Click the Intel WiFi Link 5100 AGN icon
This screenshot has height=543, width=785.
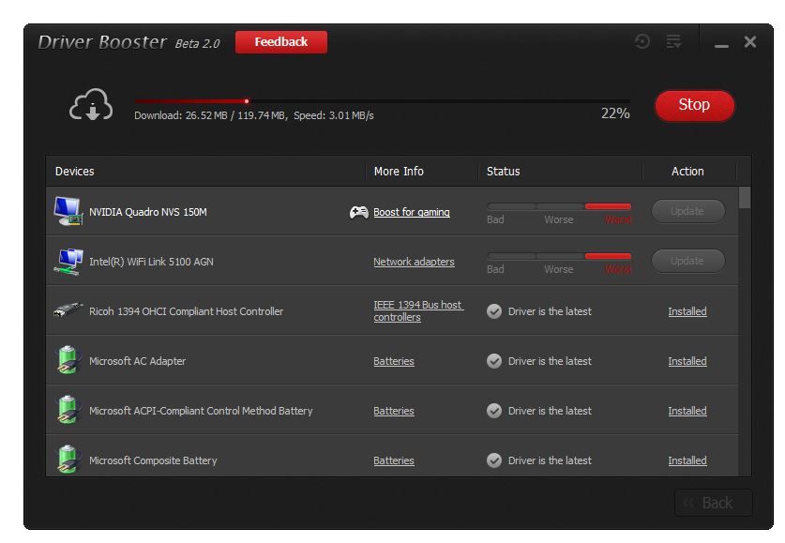coord(68,262)
